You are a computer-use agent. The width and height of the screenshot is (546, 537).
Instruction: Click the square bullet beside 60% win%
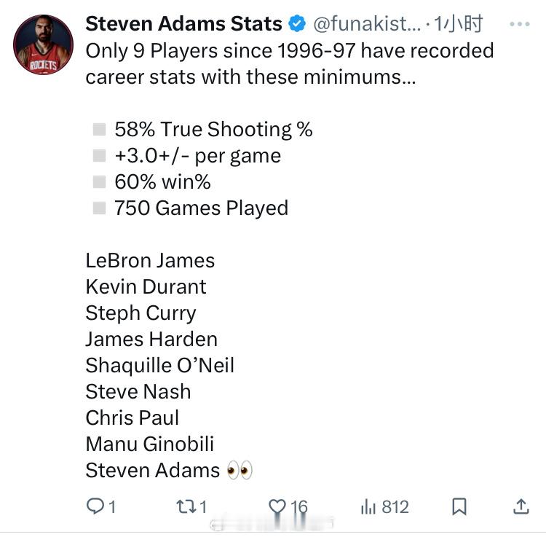pyautogui.click(x=99, y=181)
